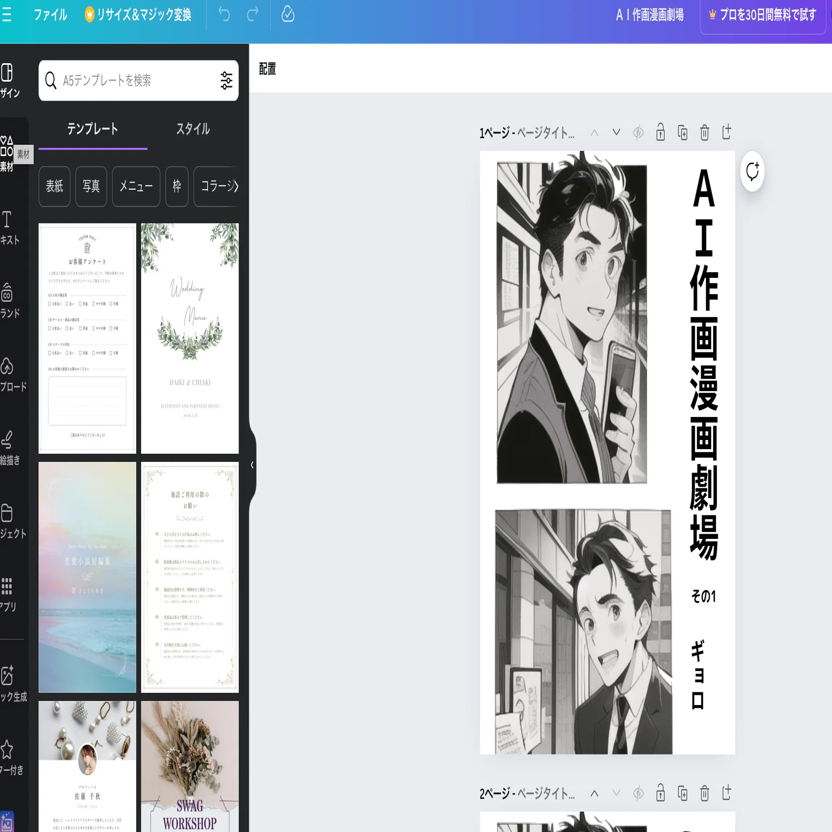Open the ブランド sidebar panel
This screenshot has height=832, width=832.
(x=10, y=301)
